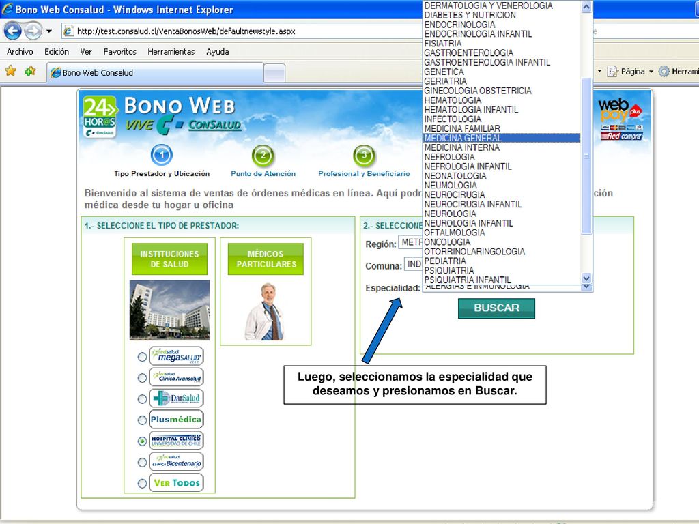
Task: Open the Archivo menu
Action: tap(20, 52)
